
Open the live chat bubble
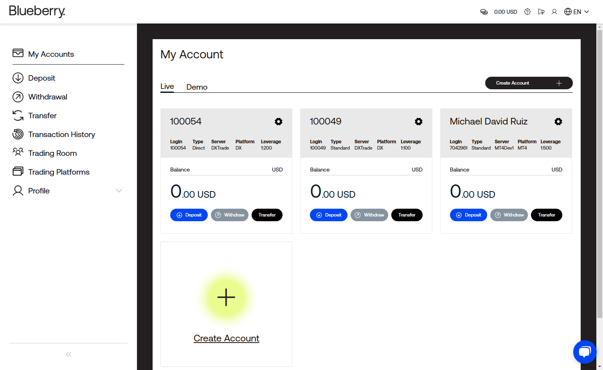(x=585, y=352)
